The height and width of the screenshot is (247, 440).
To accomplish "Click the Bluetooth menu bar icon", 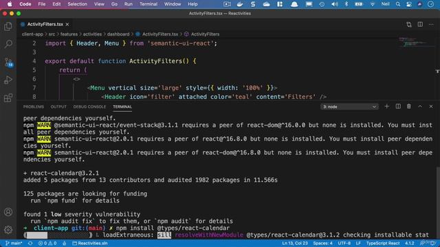I will (x=346, y=4).
